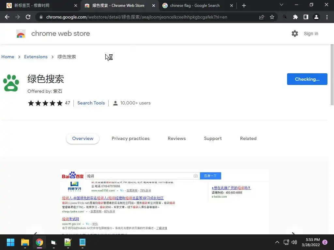Click the green paw extension icon

[x=11, y=83]
